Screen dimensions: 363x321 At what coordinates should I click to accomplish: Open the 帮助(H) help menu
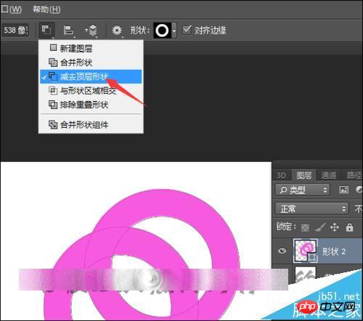click(x=46, y=9)
